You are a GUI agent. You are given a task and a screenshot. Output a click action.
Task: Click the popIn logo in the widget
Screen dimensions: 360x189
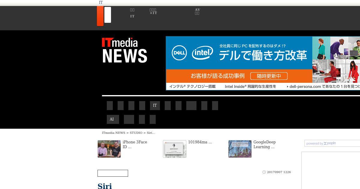[x=330, y=143]
